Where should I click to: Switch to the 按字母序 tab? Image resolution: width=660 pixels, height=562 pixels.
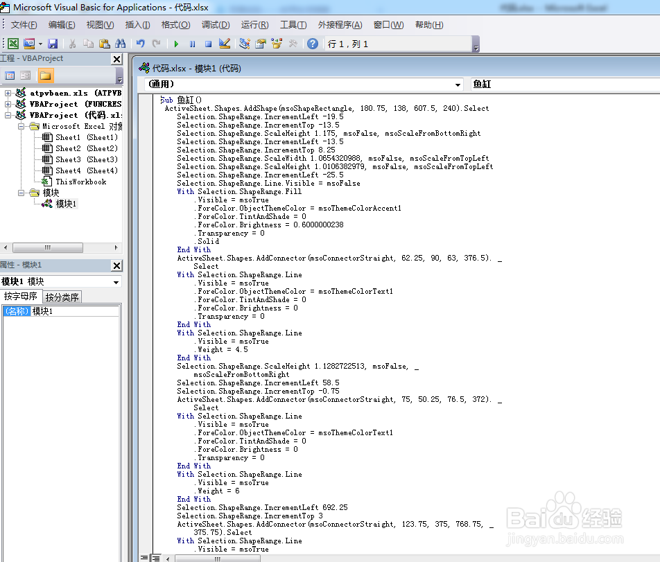point(21,297)
